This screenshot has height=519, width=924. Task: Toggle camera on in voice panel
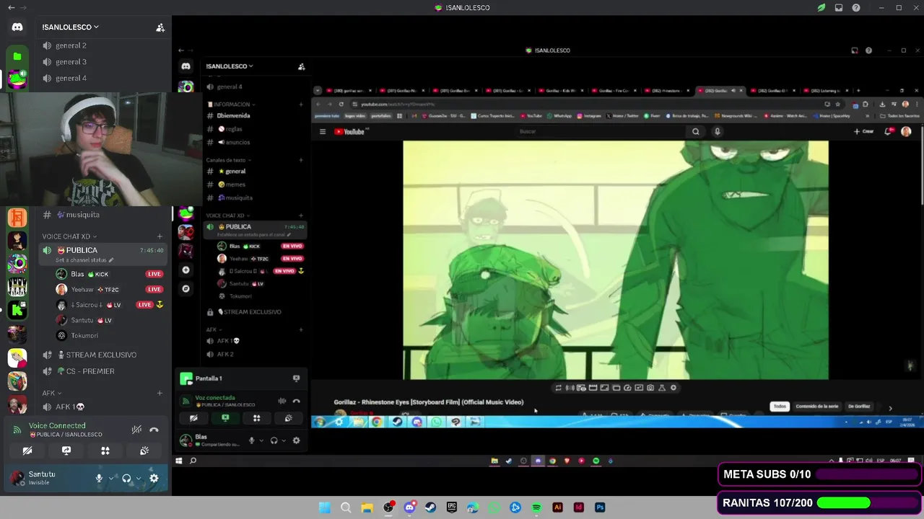click(27, 451)
